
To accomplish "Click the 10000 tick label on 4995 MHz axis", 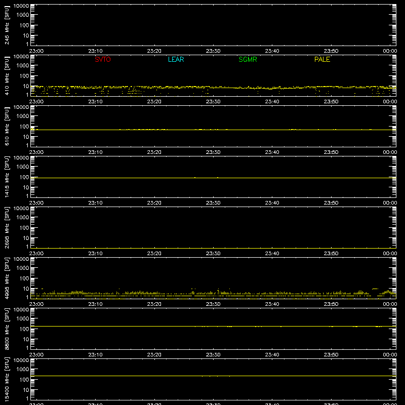I will pos(21,259).
